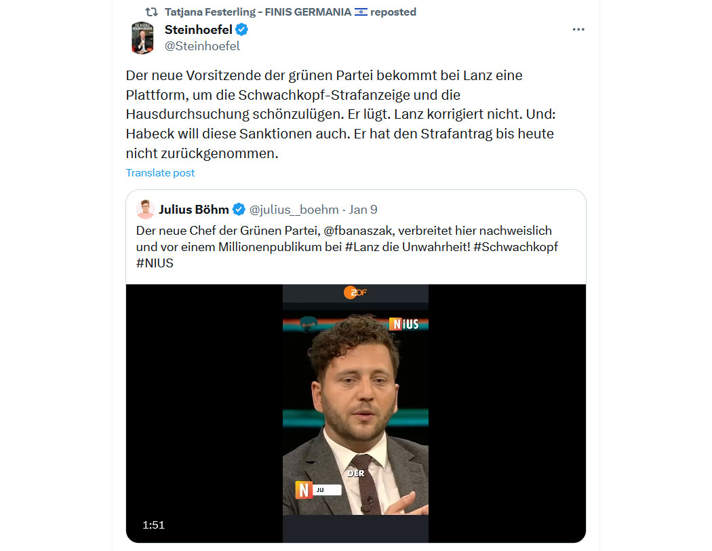Open Julius Böhm's small avatar
The width and height of the screenshot is (712, 551).
tap(145, 210)
